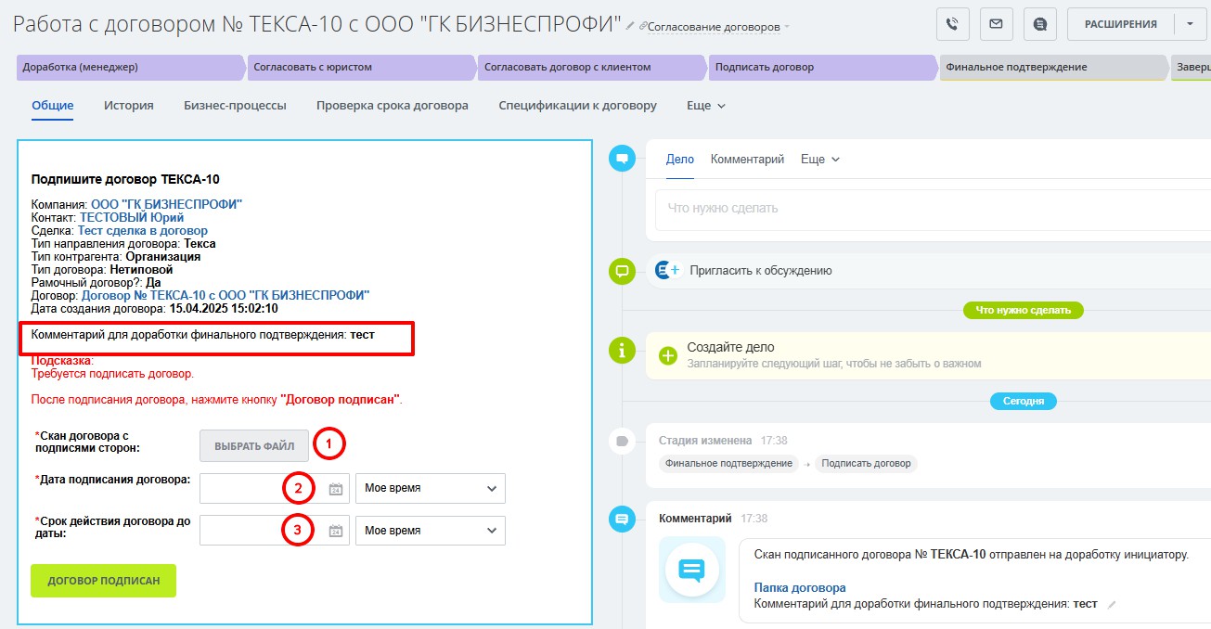Click Подписать договор chip in stage change
Viewport: 1211px width, 629px height.
click(x=867, y=463)
